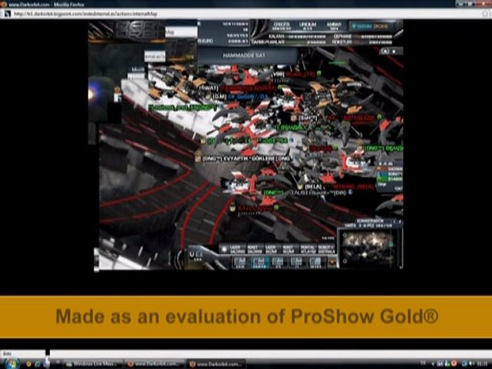This screenshot has height=369, width=492.
Task: Select the fifth ammo slot in the bottom bar
Action: point(315,262)
